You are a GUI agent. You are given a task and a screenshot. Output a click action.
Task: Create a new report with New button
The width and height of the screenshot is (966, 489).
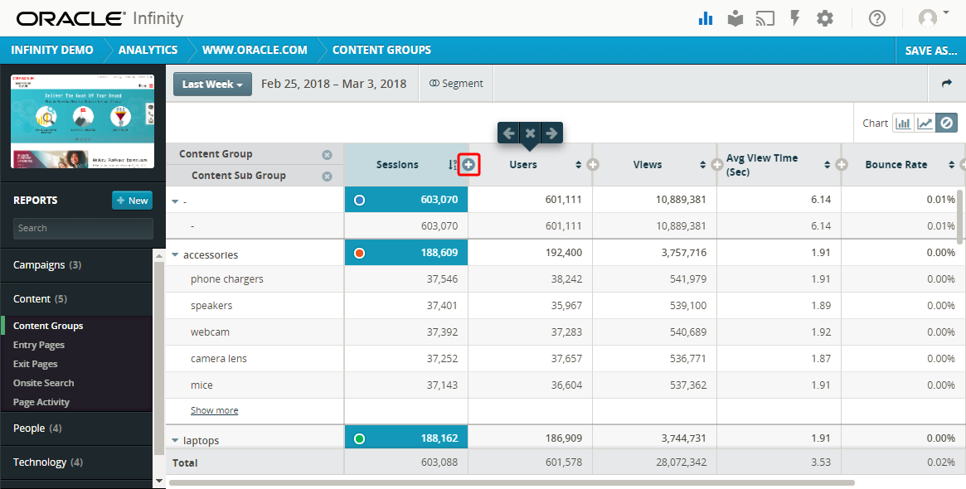click(x=133, y=200)
